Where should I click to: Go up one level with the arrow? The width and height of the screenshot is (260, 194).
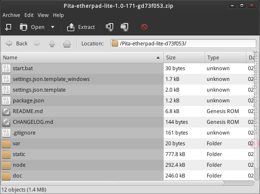click(x=52, y=44)
